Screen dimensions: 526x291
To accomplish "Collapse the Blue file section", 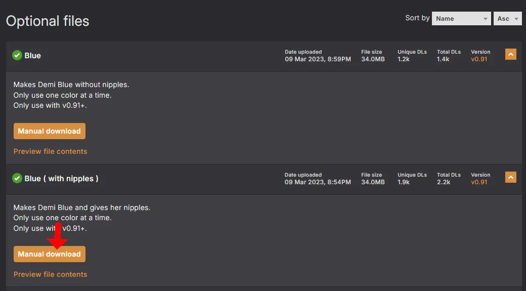I will tap(511, 54).
